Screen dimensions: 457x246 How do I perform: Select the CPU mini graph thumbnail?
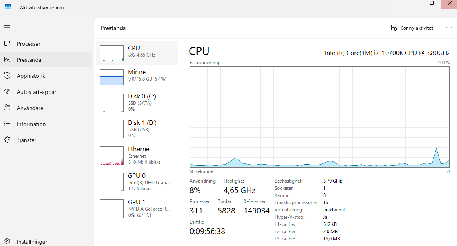(112, 53)
